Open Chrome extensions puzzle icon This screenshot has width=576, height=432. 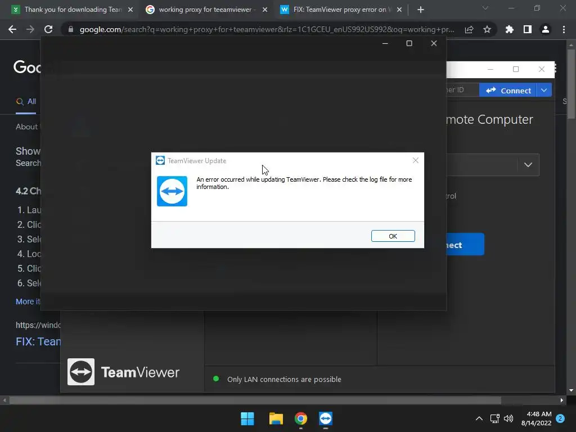pos(510,29)
